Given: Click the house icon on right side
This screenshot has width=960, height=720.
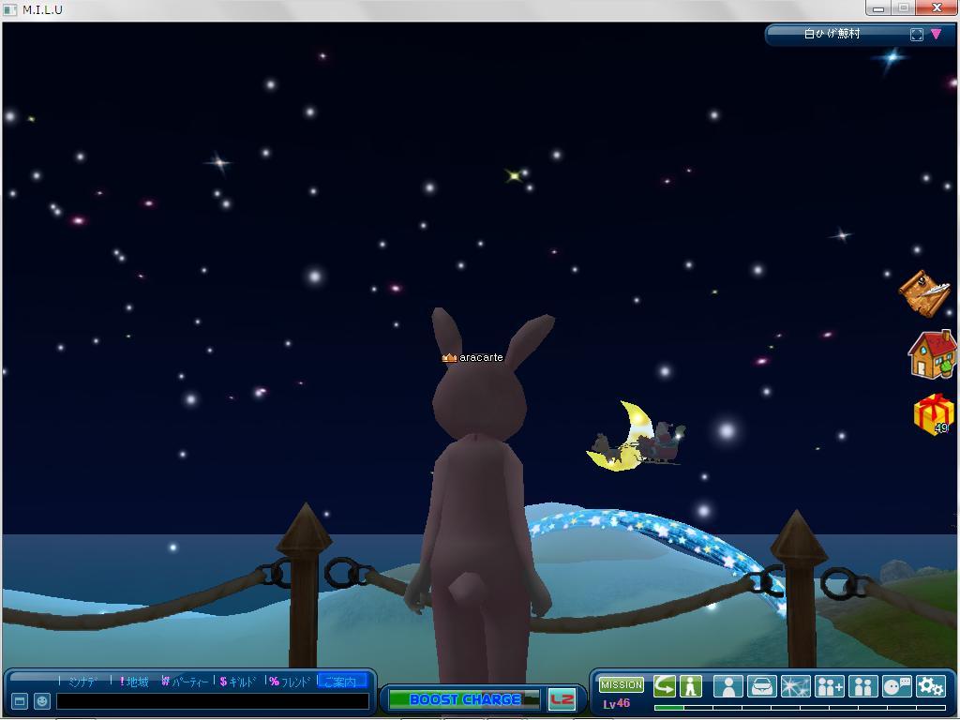Looking at the screenshot, I should point(932,354).
